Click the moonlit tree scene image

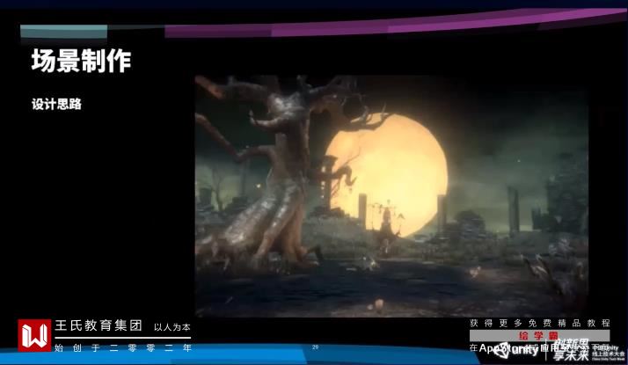click(391, 196)
